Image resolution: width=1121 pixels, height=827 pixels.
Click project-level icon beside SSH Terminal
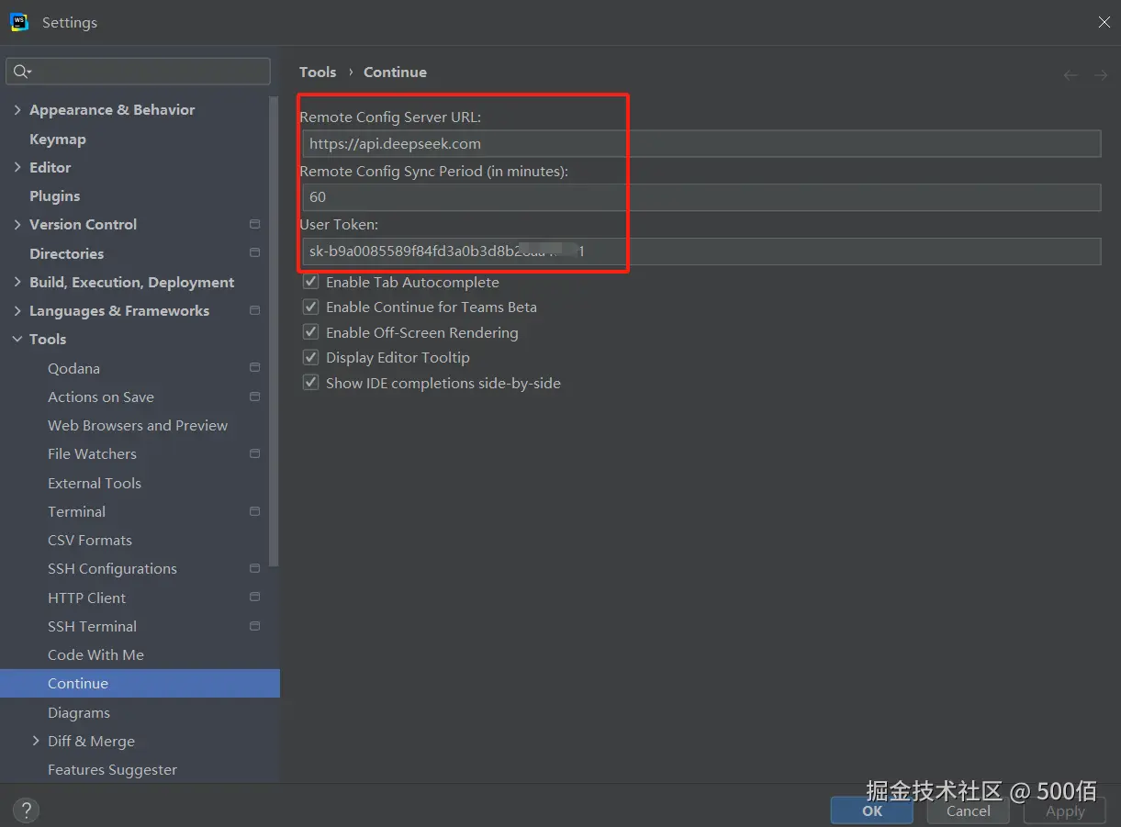pos(254,626)
